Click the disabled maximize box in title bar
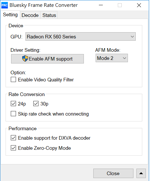 point(120,5)
